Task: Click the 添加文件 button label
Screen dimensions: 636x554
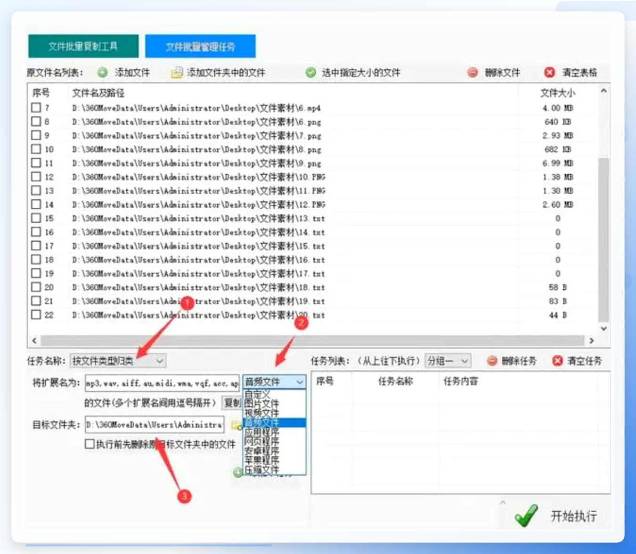Action: 132,73
